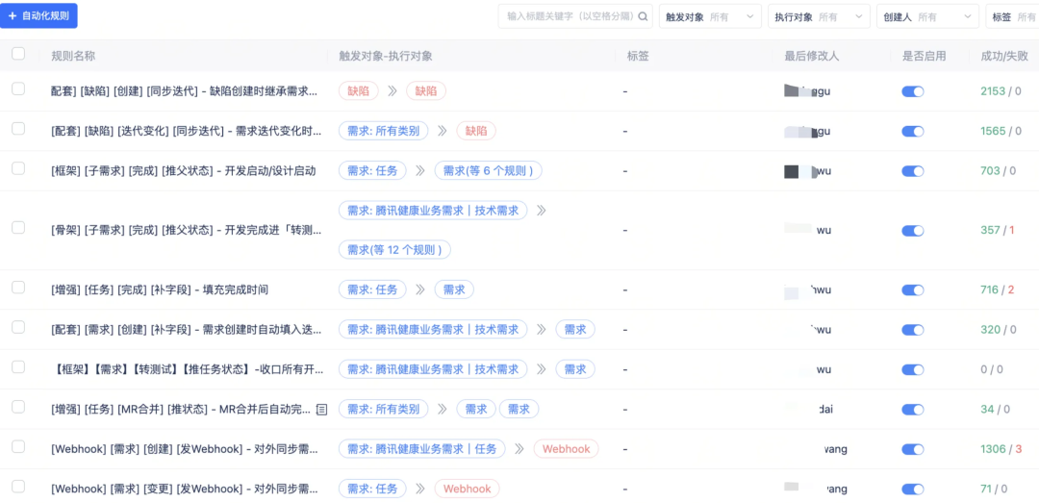Open rule [框架] [子需求] 开发启动/设计启动
The width and height of the screenshot is (1039, 503).
tap(184, 171)
